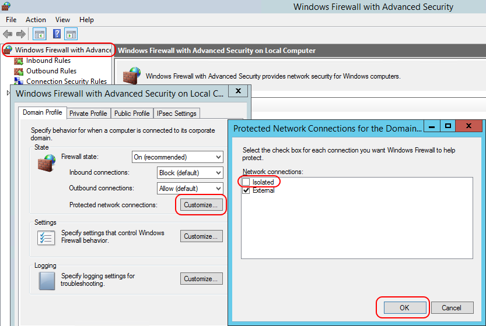Toggle the console tree pane icon
The height and width of the screenshot is (326, 486).
(40, 34)
